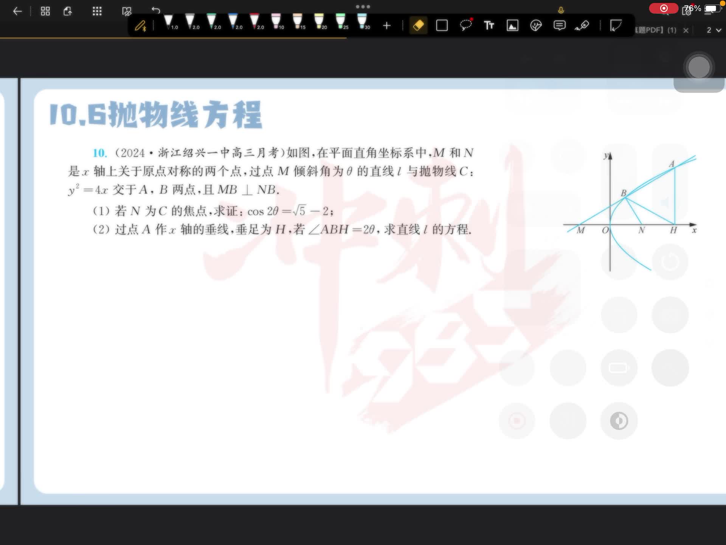Toggle the stylus Bluetooth pen mode
Screen dimensions: 726x545
click(x=141, y=26)
